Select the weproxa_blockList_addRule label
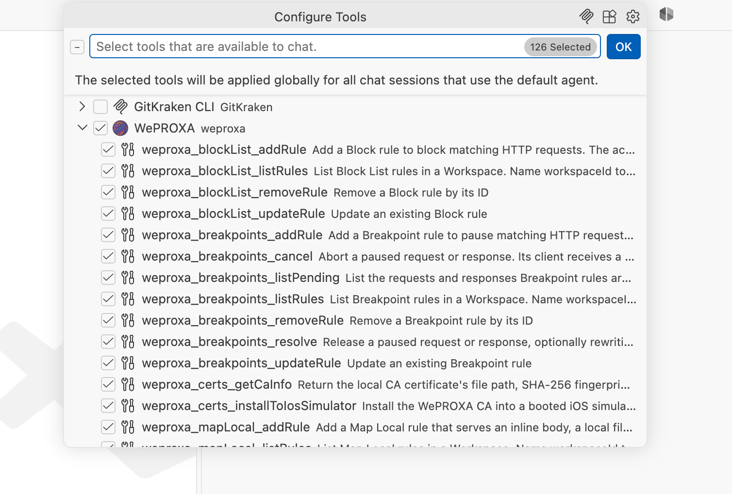The width and height of the screenshot is (732, 494). [x=224, y=149]
